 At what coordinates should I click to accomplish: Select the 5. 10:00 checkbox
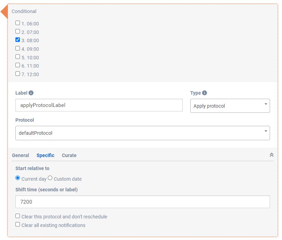pos(18,57)
